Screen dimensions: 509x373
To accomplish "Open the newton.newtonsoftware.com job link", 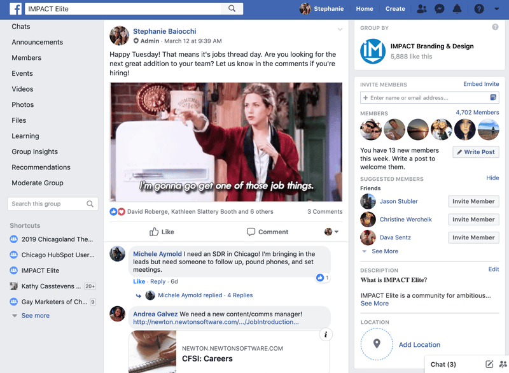I will click(216, 322).
